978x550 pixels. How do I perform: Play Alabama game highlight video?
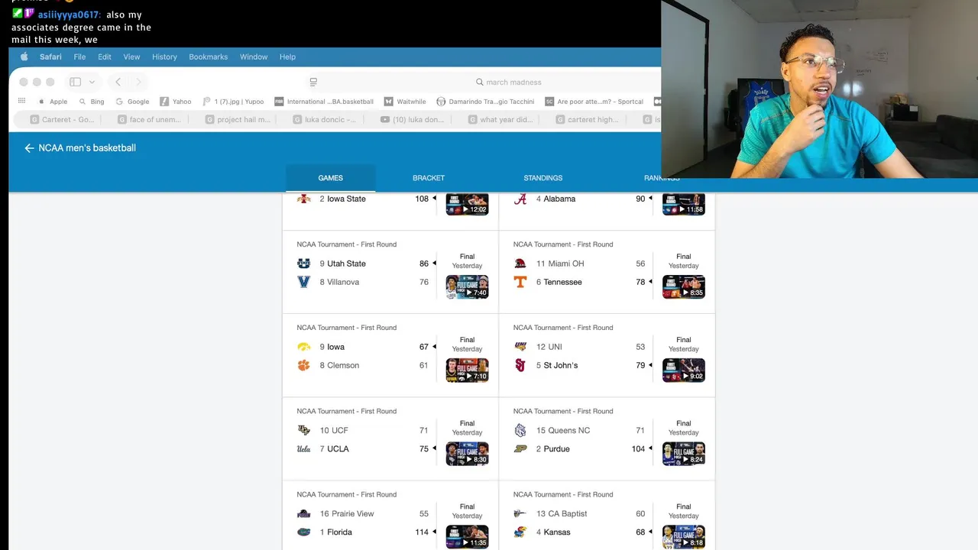[x=684, y=204]
